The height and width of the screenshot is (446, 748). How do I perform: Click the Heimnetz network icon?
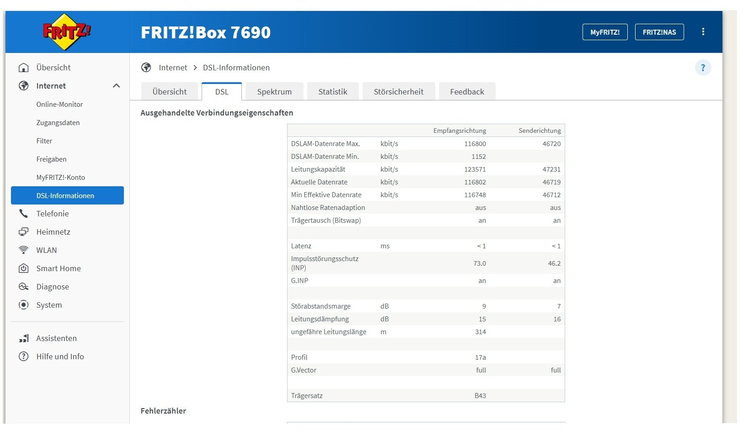[x=23, y=232]
